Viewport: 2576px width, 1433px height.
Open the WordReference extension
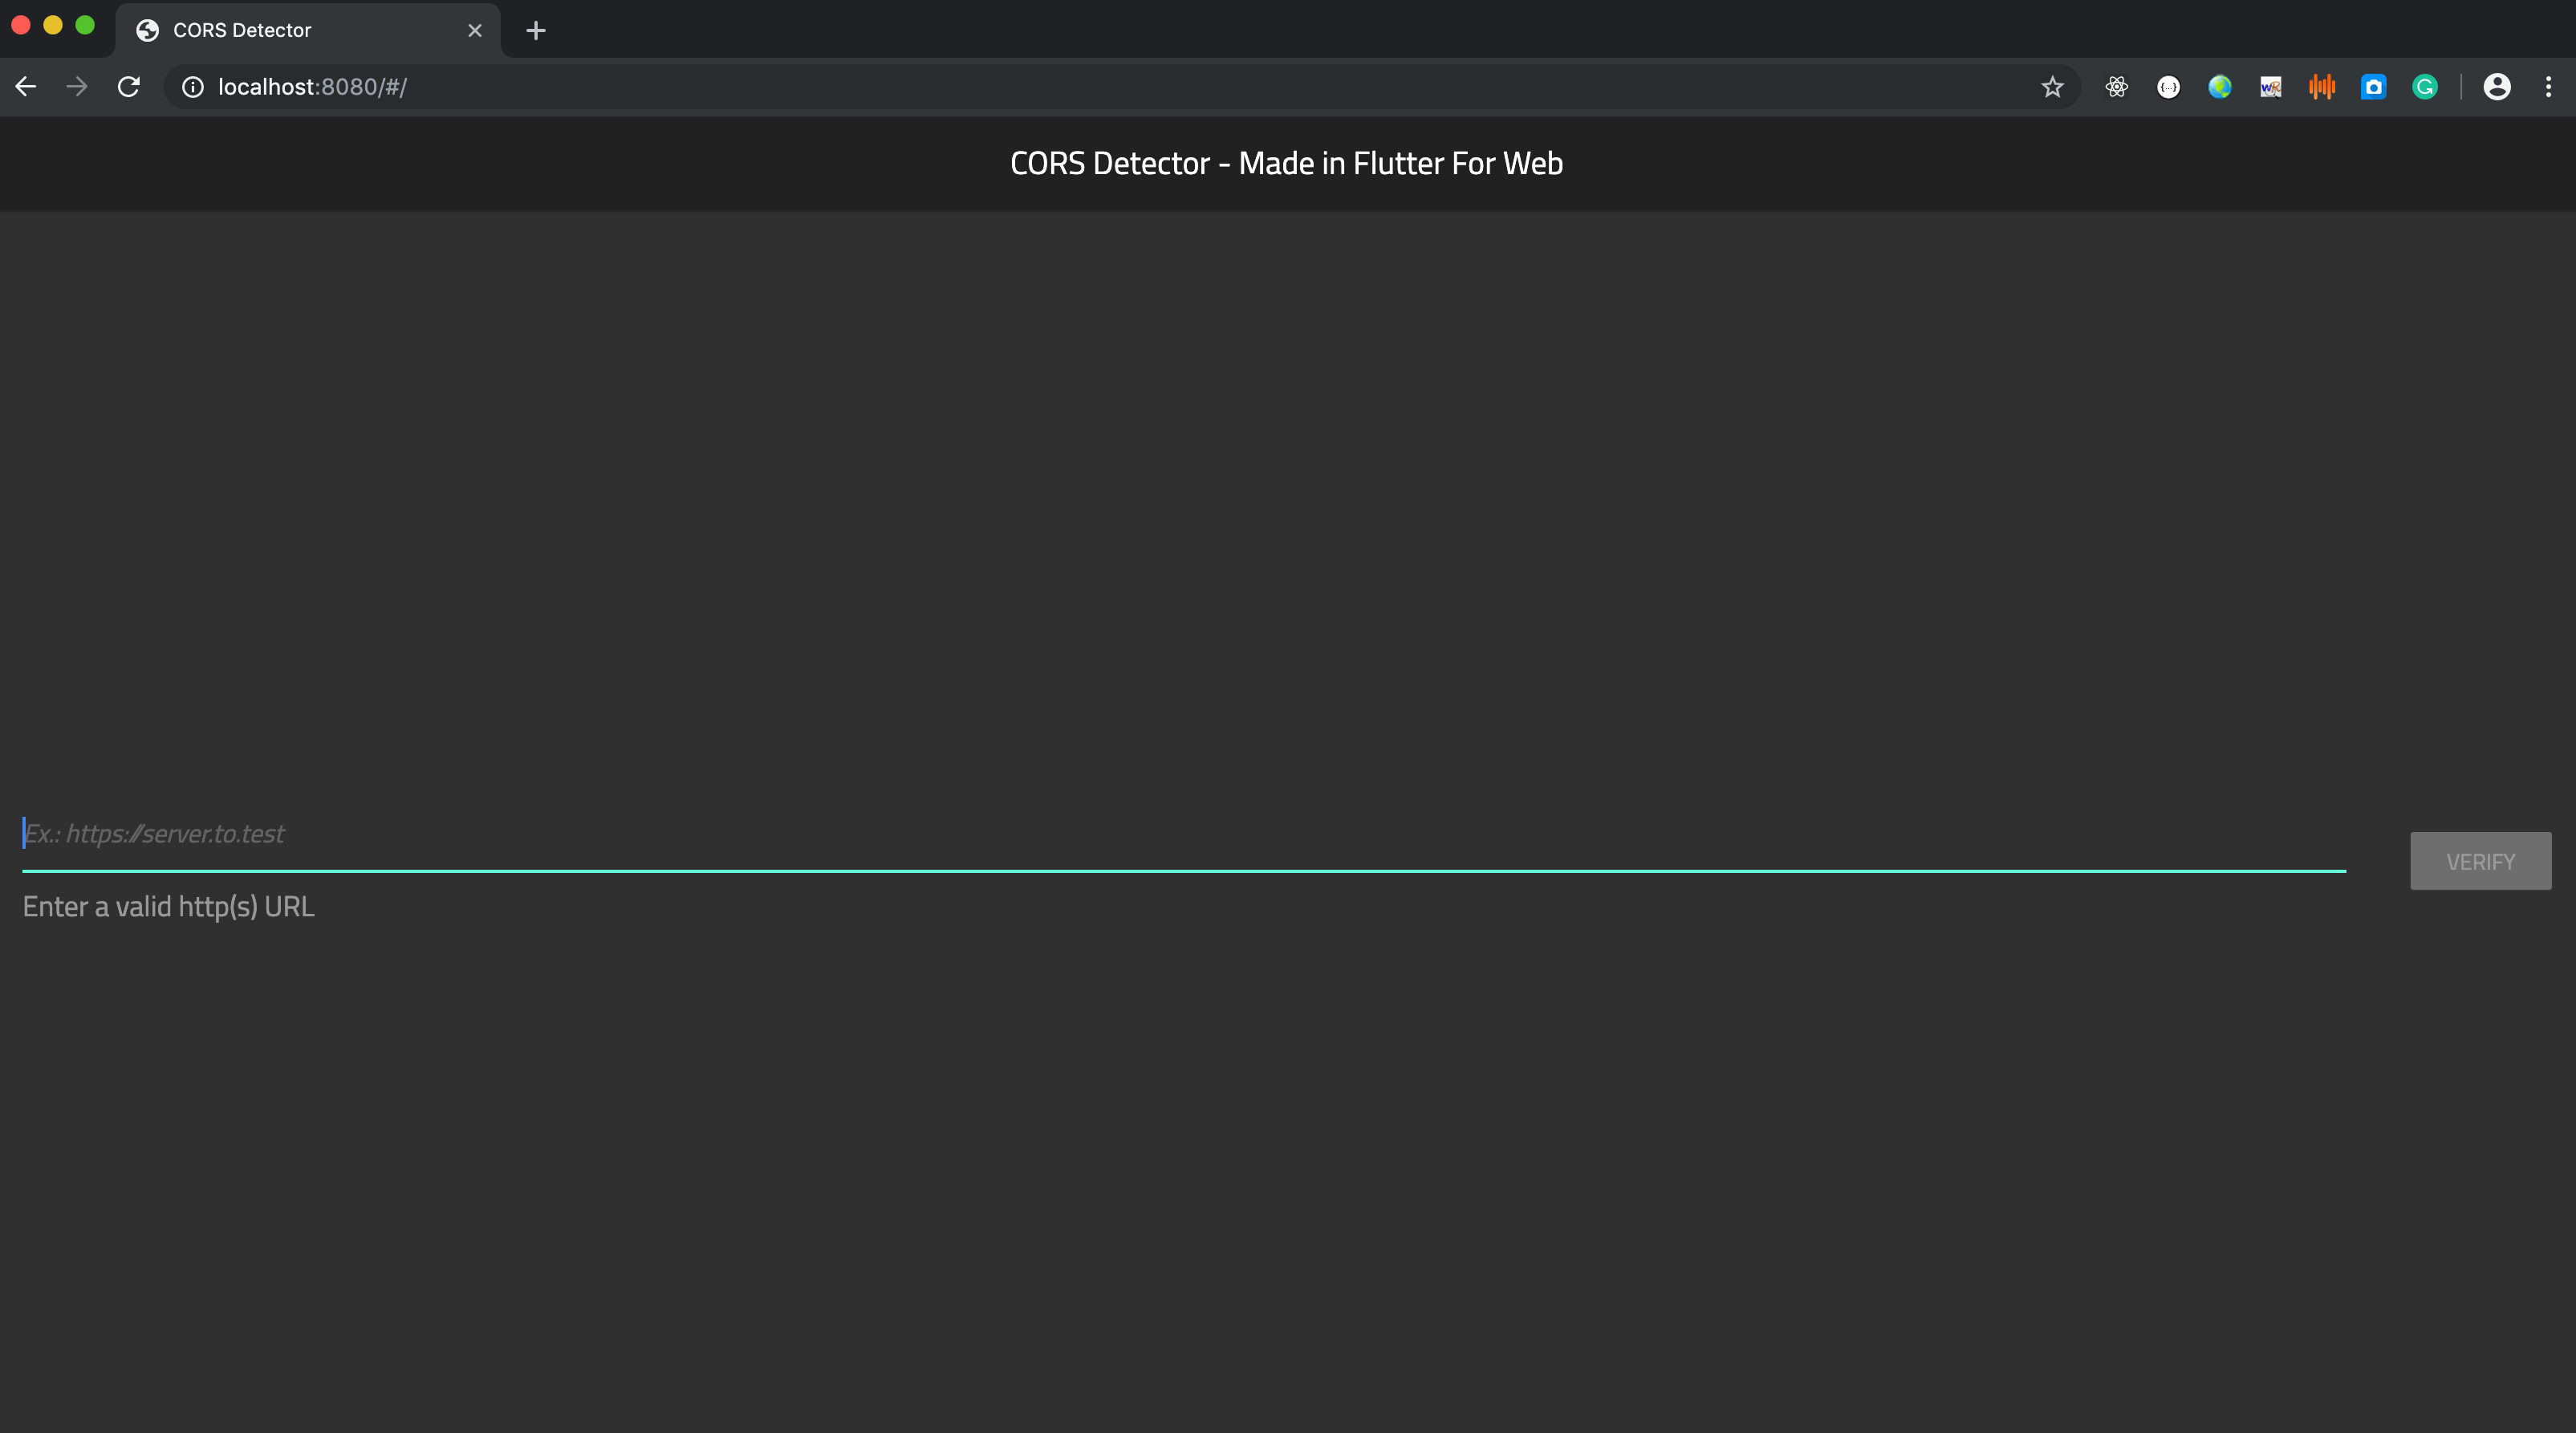(x=2271, y=87)
